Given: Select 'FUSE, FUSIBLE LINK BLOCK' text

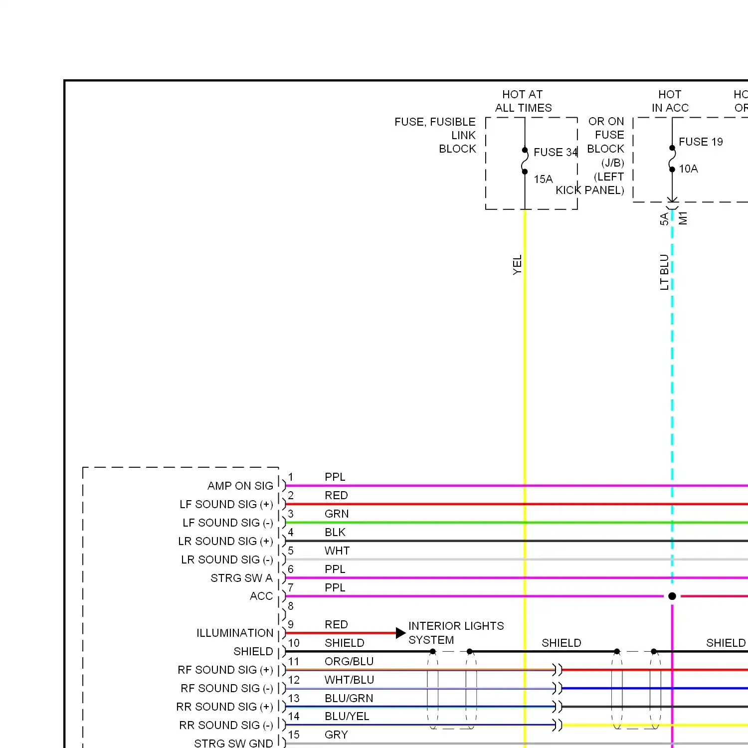Looking at the screenshot, I should point(435,135).
